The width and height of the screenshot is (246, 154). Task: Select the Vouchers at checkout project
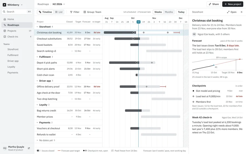pyautogui.click(x=48, y=128)
